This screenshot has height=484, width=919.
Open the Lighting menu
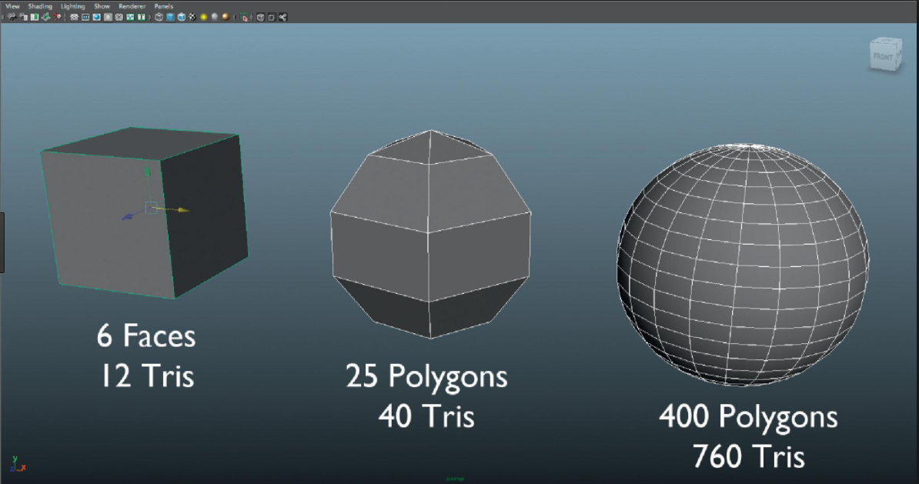(72, 5)
